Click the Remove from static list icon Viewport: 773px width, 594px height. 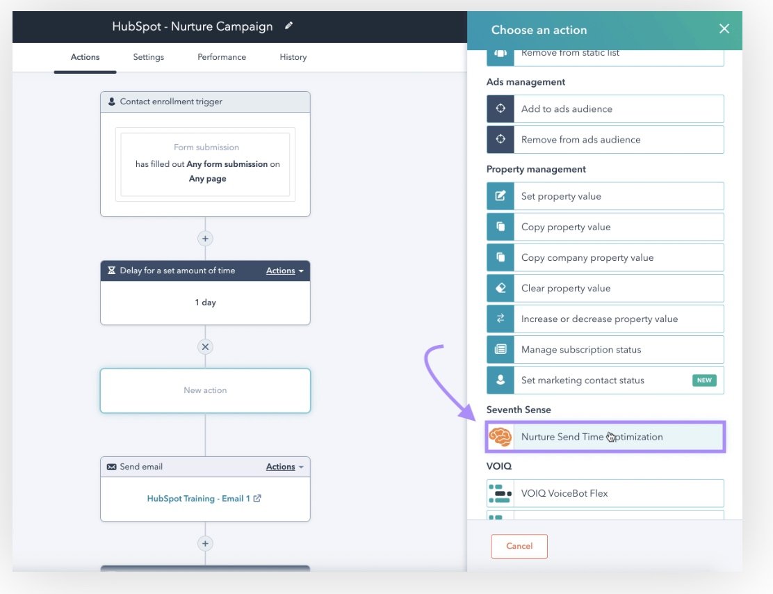coord(501,57)
